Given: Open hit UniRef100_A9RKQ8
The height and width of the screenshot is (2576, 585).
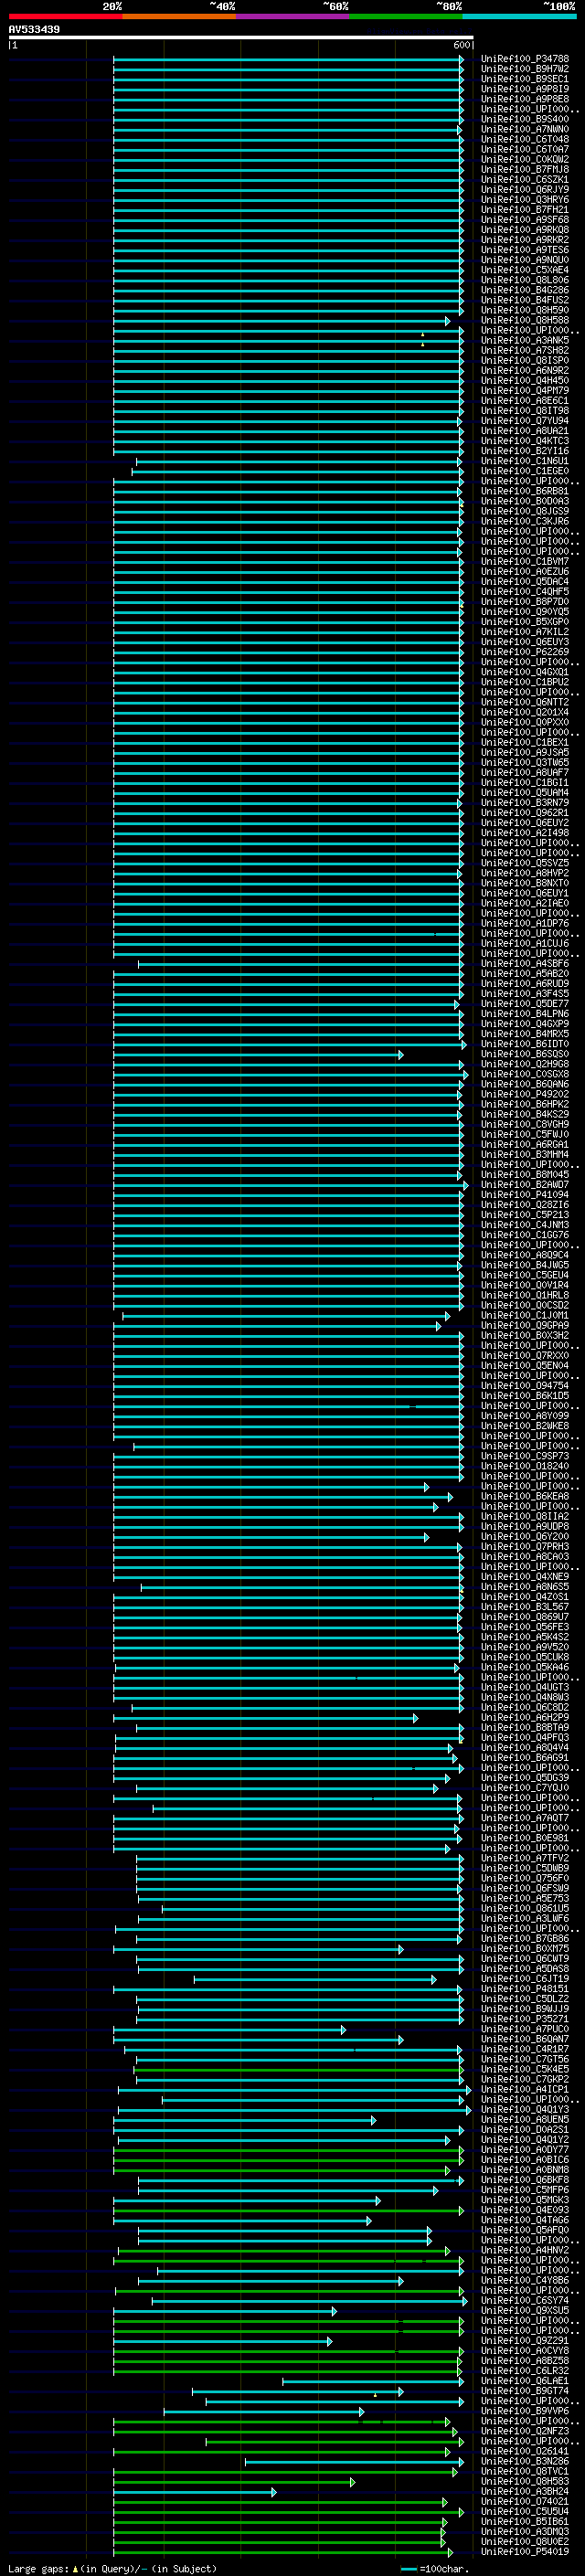Looking at the screenshot, I should point(525,230).
